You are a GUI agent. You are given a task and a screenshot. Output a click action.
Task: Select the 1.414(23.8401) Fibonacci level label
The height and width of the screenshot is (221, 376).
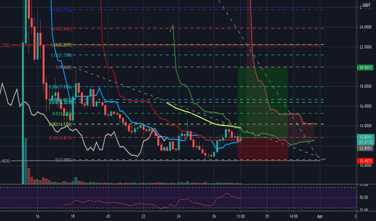coord(61,29)
